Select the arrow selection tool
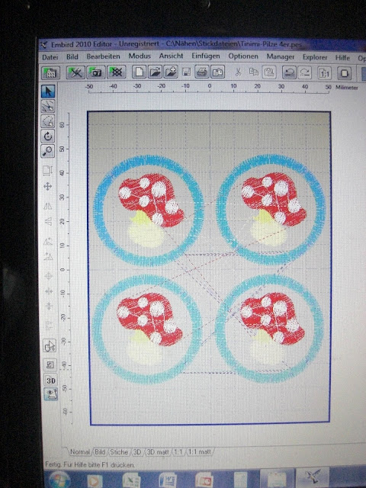This screenshot has width=366, height=488. click(x=48, y=91)
